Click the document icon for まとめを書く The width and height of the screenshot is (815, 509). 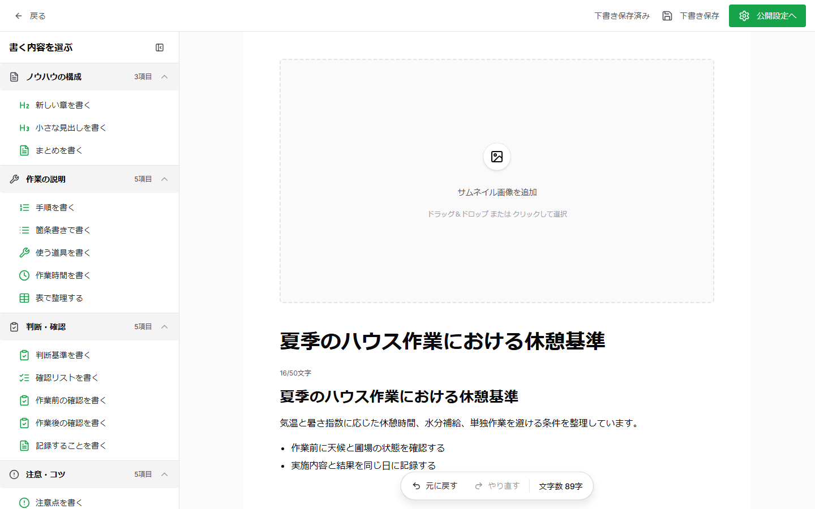point(24,150)
